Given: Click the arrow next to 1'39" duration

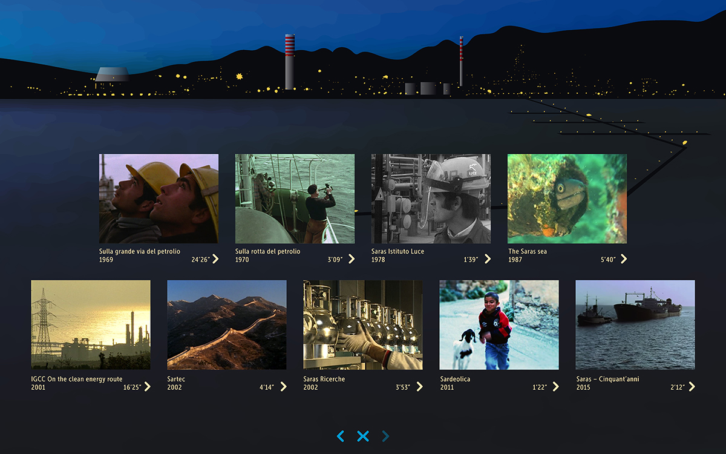Looking at the screenshot, I should [488, 259].
